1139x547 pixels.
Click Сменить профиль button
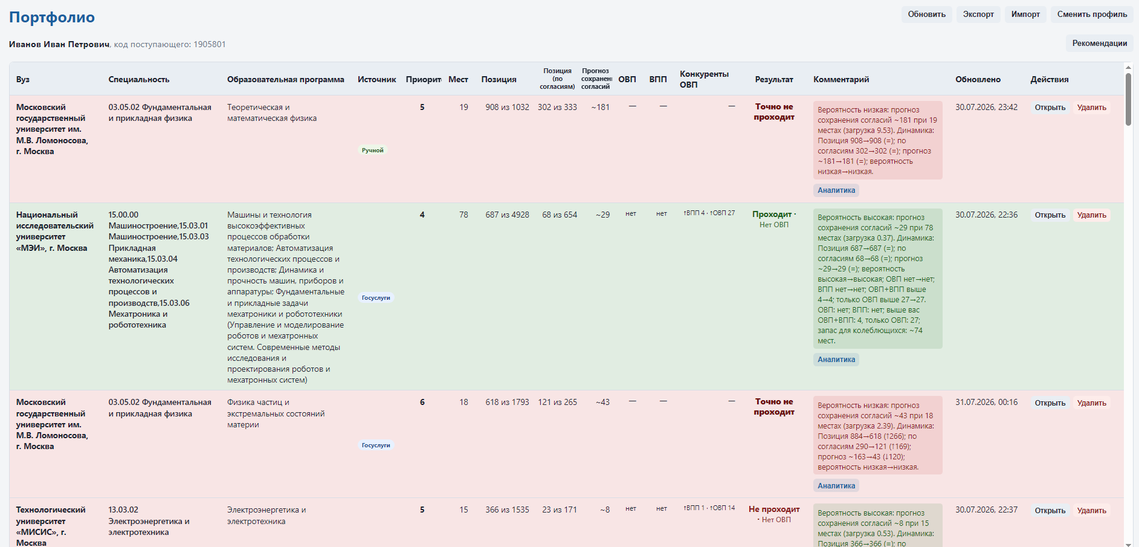click(1092, 15)
